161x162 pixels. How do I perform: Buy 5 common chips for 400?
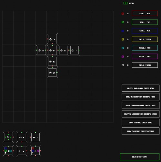pos(140,97)
